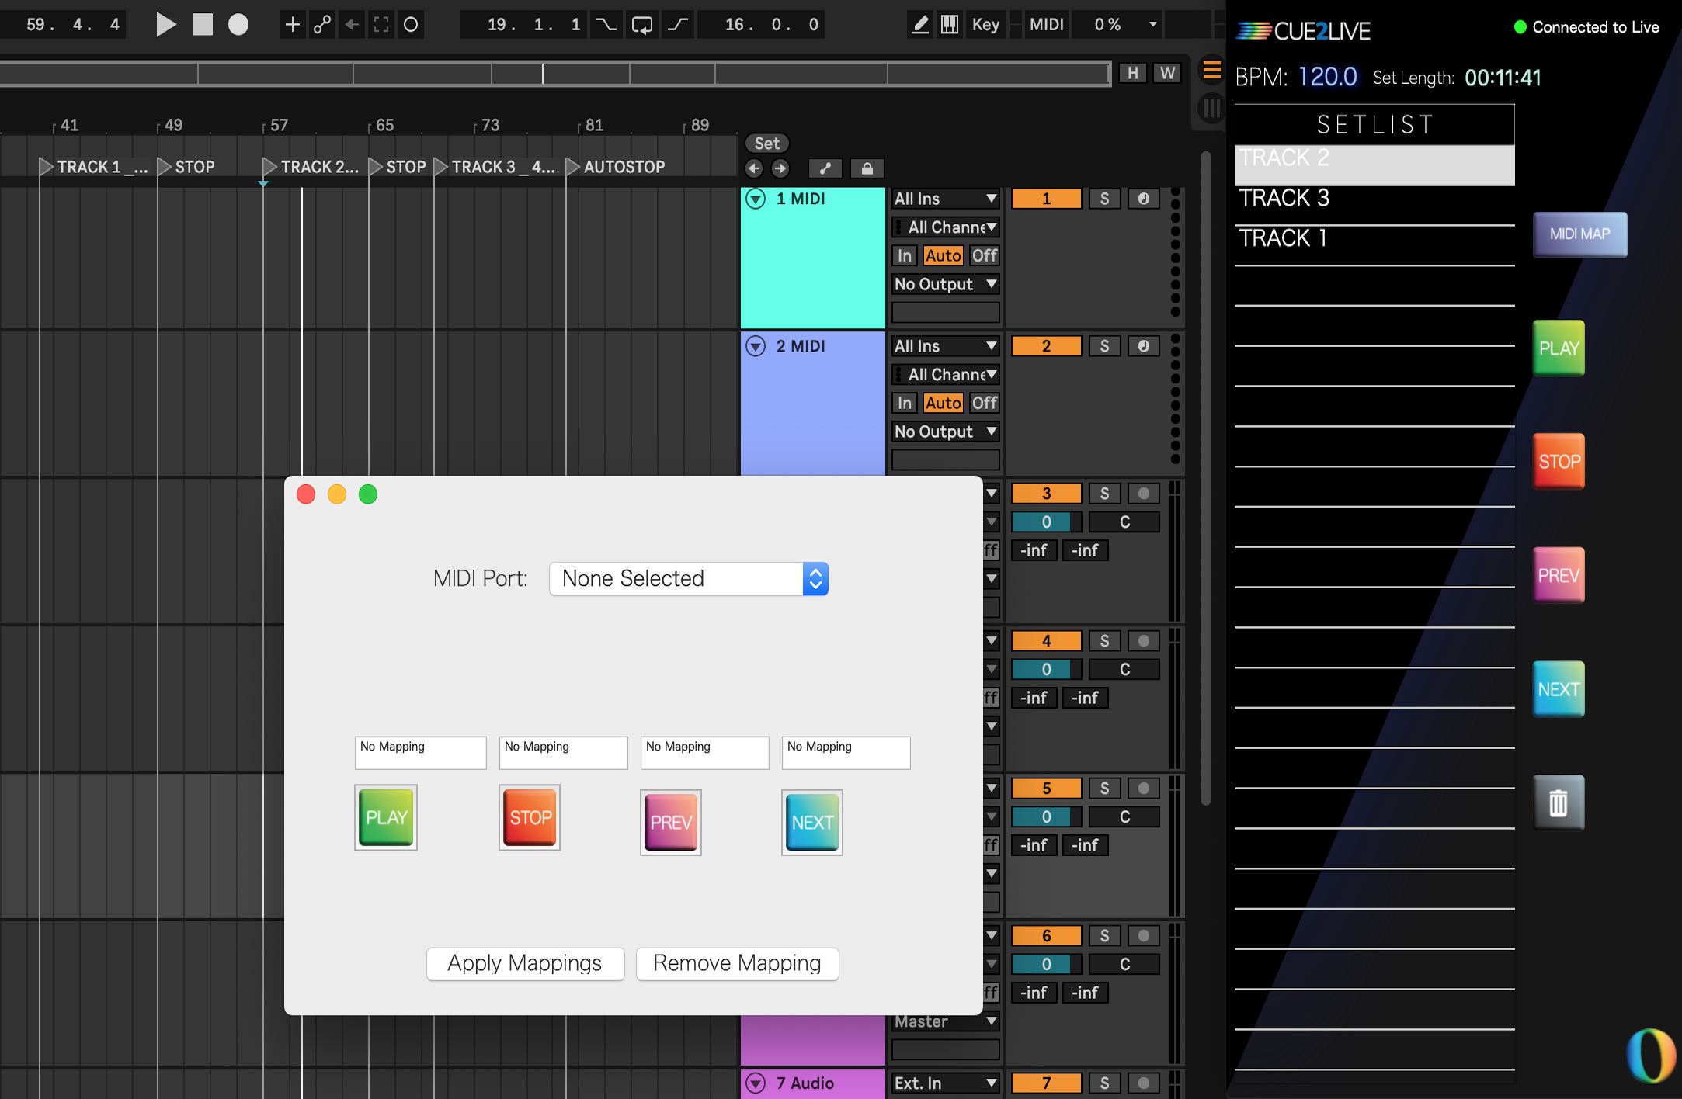This screenshot has height=1099, width=1682.
Task: Click Remove Mapping button
Action: point(737,963)
